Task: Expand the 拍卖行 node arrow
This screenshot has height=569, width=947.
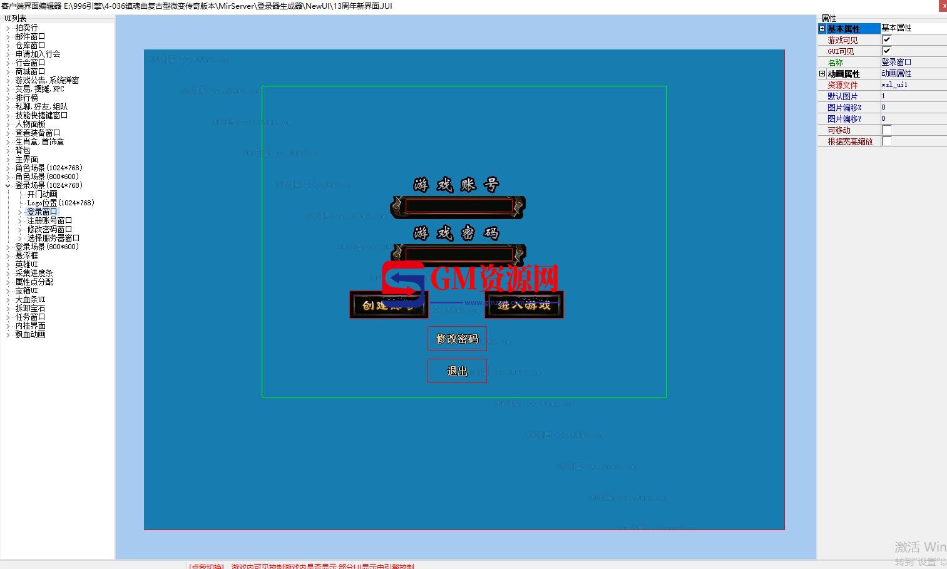Action: click(x=8, y=28)
